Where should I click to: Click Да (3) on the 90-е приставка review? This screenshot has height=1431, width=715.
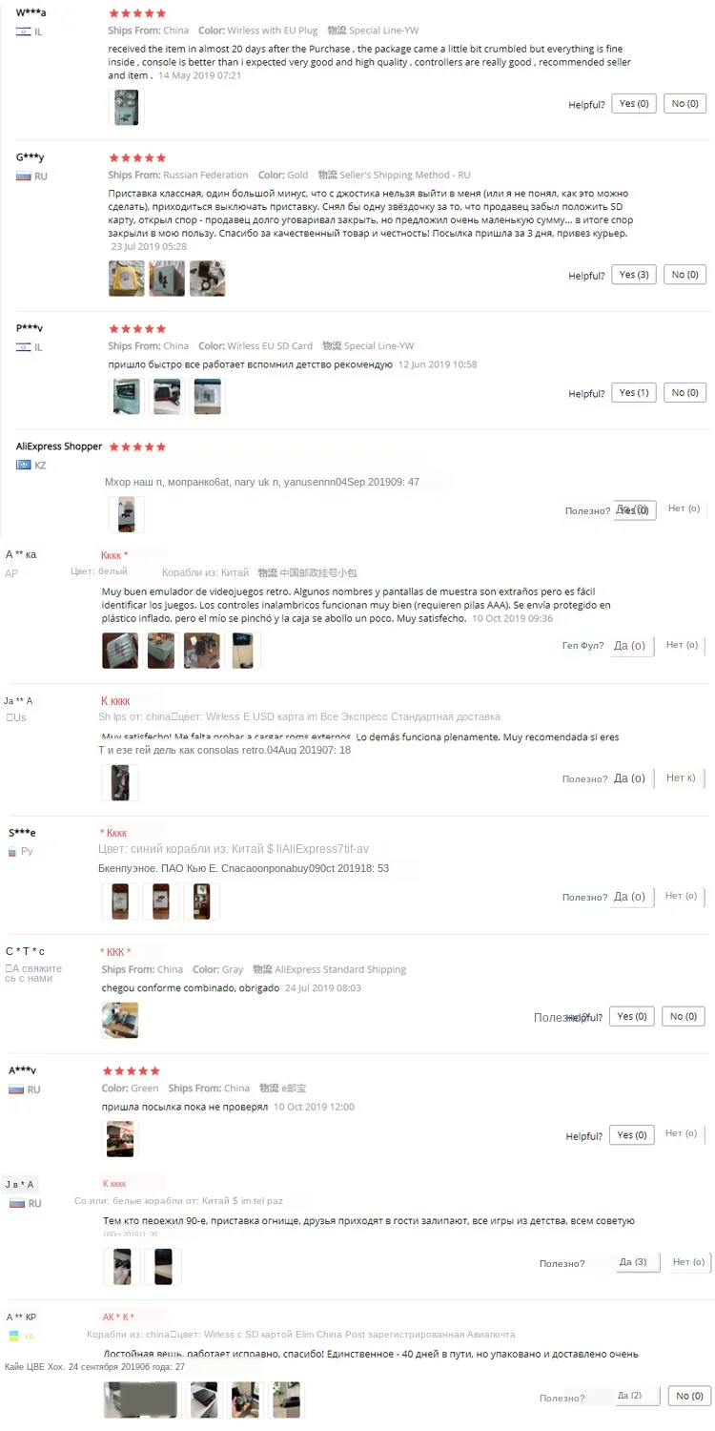coord(633,1261)
